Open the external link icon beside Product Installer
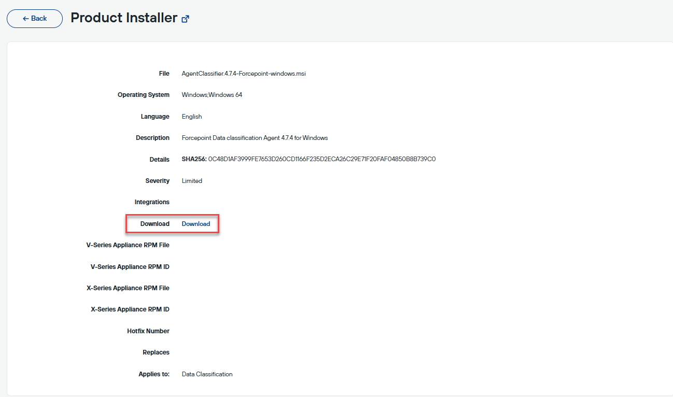The height and width of the screenshot is (397, 673). pyautogui.click(x=186, y=19)
